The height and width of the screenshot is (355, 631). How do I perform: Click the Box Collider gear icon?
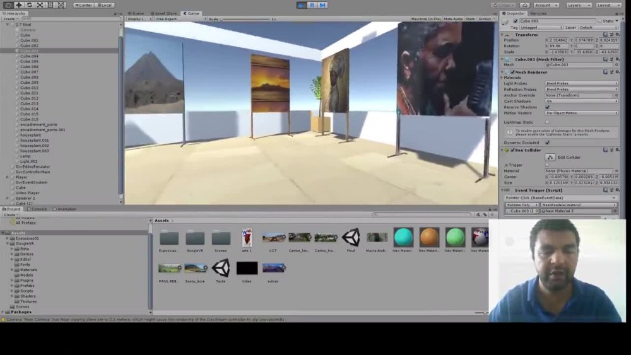pos(617,150)
